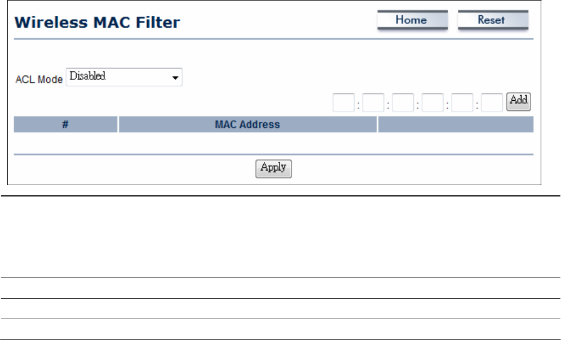Focus the fourth MAC address octet field
Viewport: 561px width, 340px height.
pyautogui.click(x=432, y=103)
